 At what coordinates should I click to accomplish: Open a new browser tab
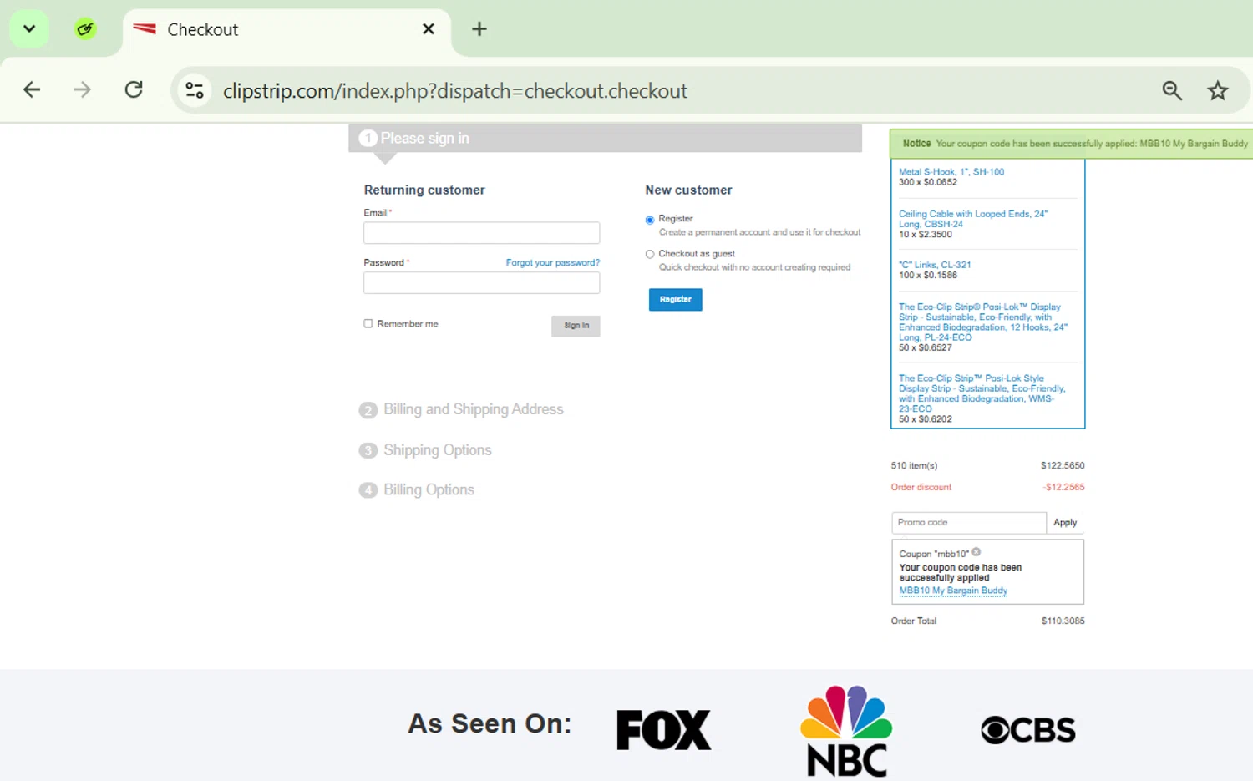tap(479, 29)
